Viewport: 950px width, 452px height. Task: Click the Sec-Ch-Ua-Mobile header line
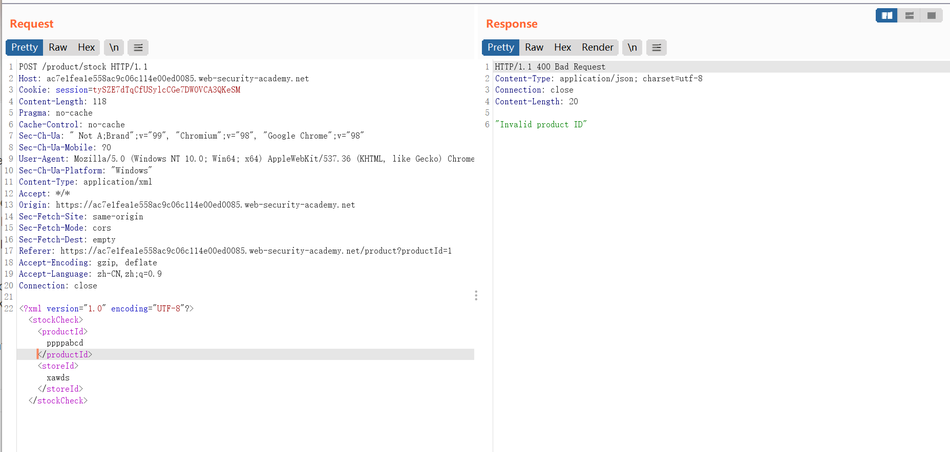click(x=65, y=148)
